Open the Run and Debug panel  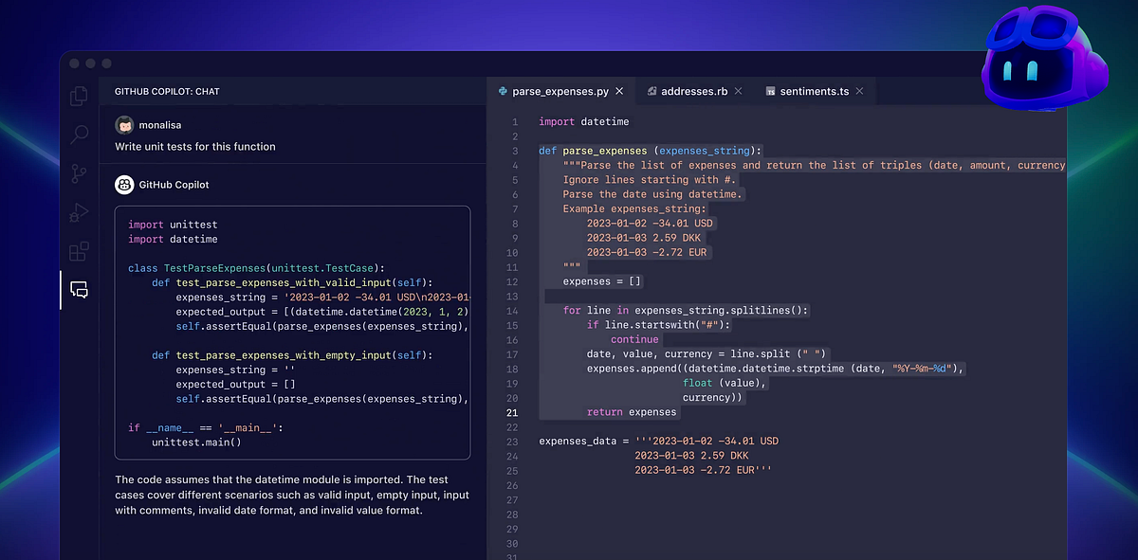point(79,212)
